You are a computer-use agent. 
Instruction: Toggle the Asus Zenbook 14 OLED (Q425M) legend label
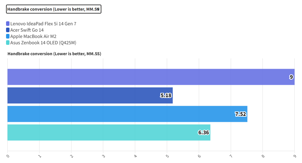[43, 43]
